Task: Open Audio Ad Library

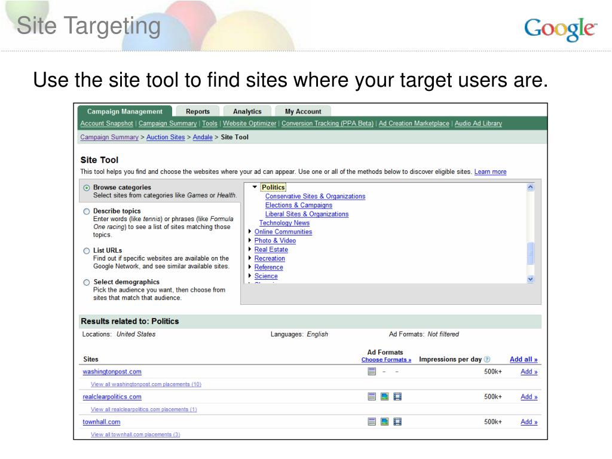Action: pos(478,123)
